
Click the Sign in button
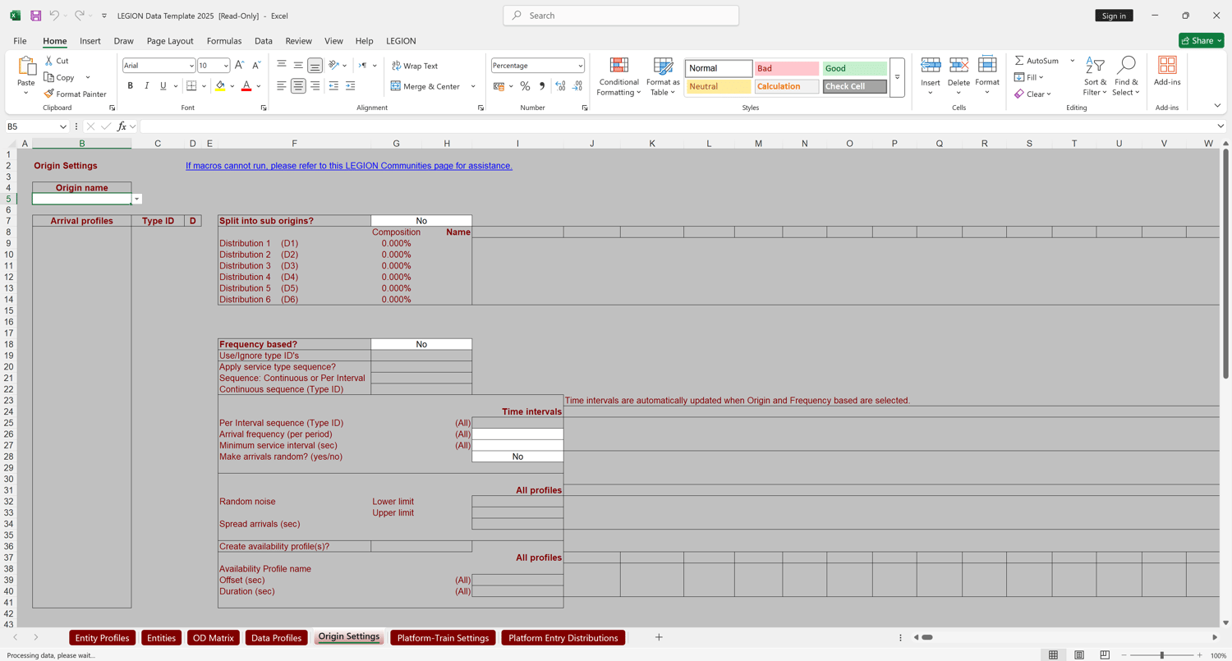[x=1114, y=16]
